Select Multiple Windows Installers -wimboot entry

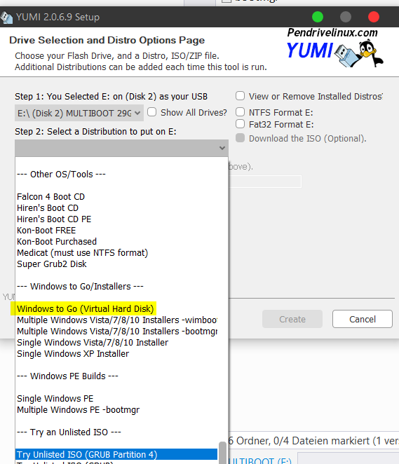tap(117, 320)
